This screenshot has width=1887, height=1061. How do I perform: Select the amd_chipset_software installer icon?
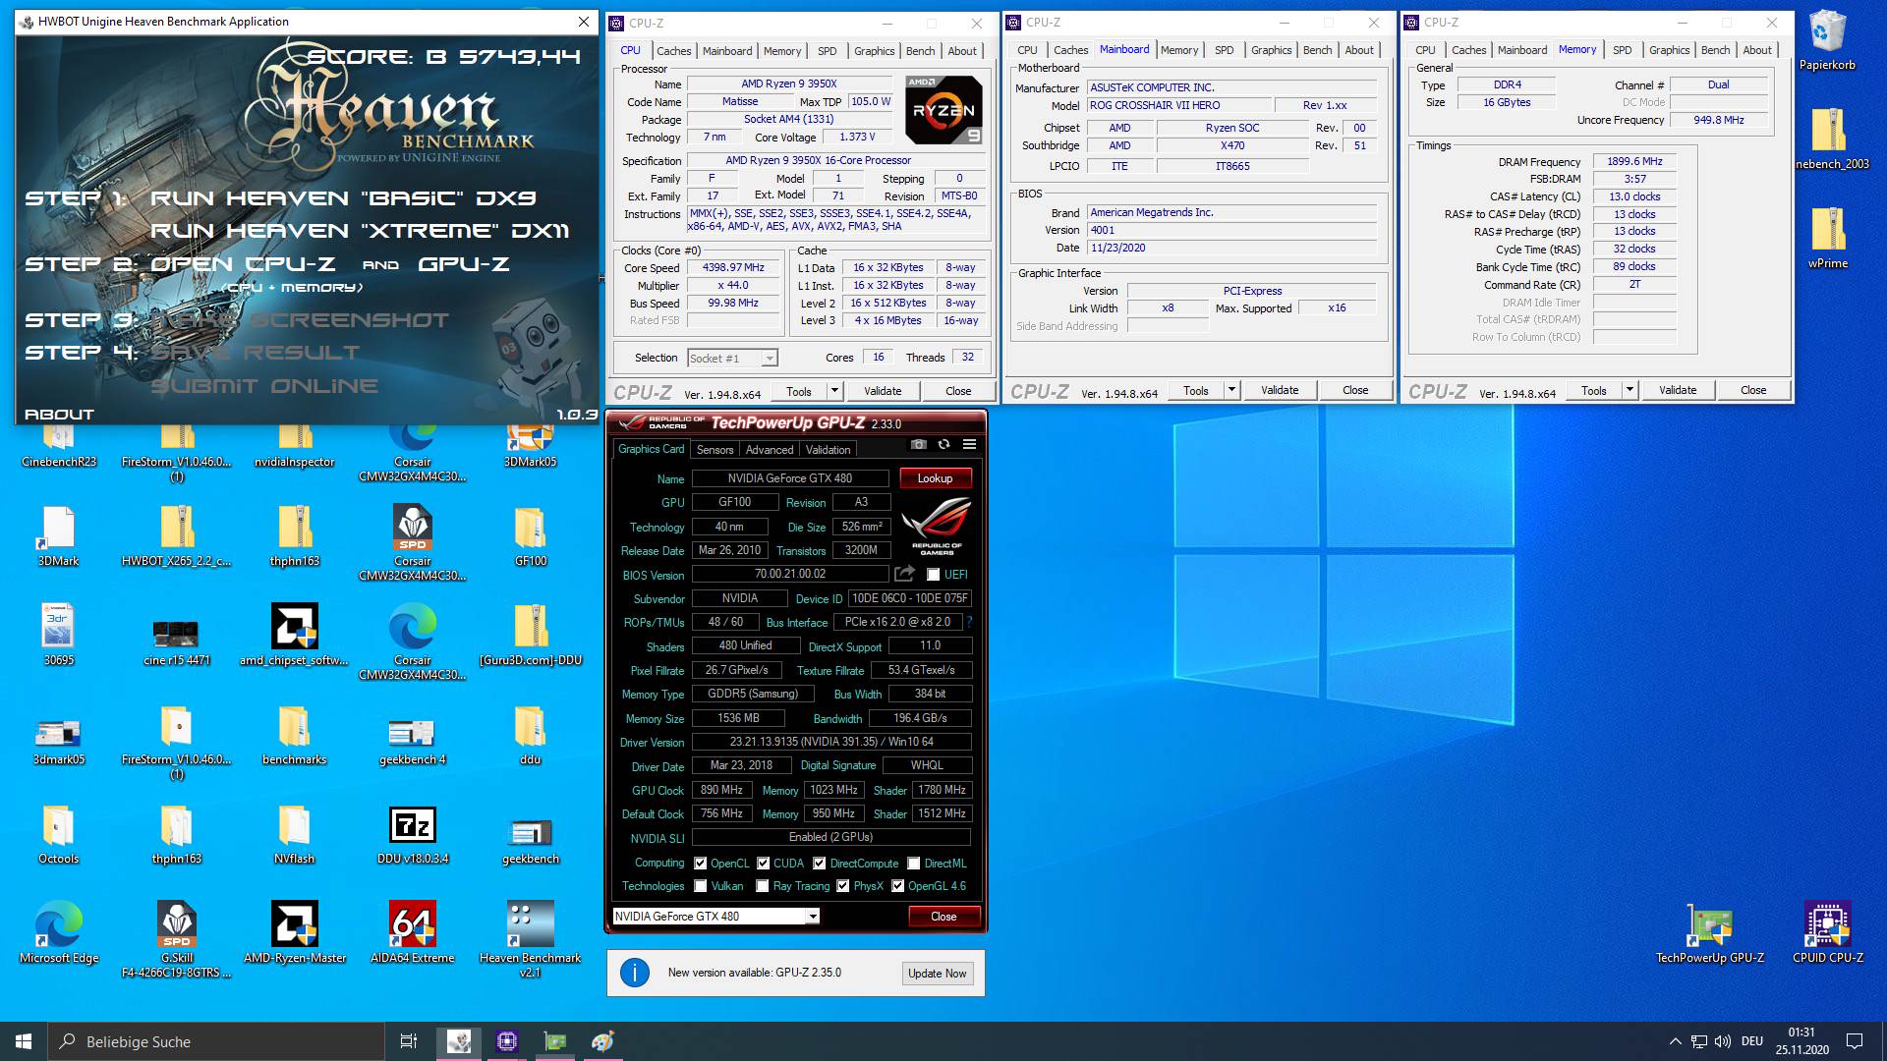tap(294, 637)
